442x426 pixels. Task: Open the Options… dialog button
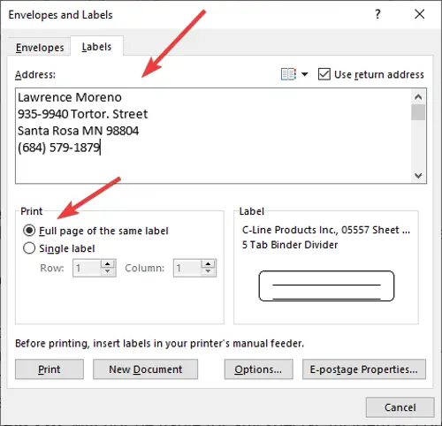pos(258,369)
